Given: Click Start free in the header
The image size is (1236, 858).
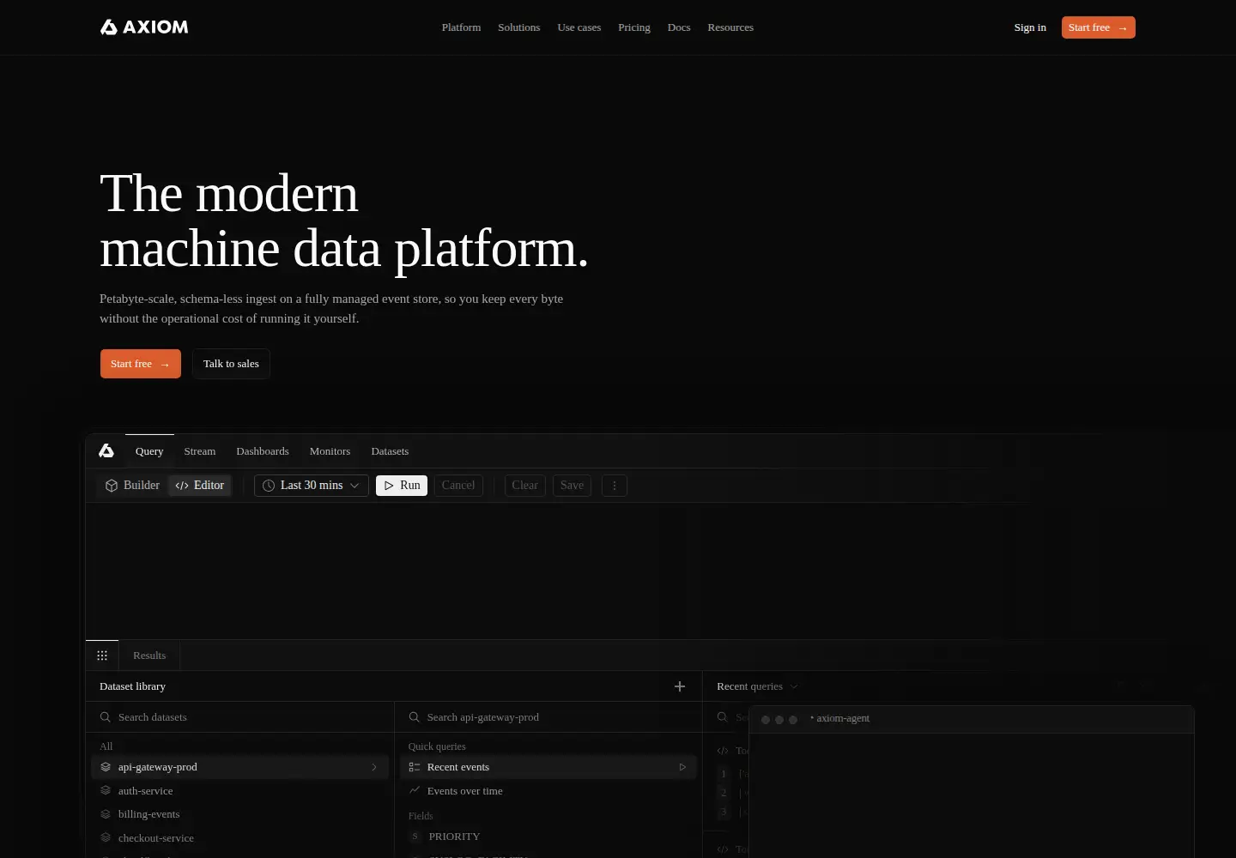Looking at the screenshot, I should coord(1099,27).
